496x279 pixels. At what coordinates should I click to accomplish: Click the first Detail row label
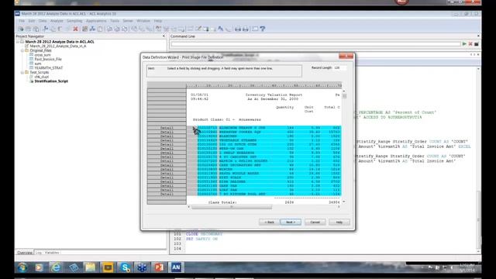tap(167, 128)
